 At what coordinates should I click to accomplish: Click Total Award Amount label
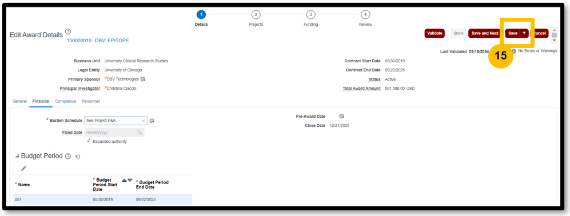pos(362,89)
